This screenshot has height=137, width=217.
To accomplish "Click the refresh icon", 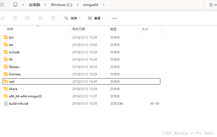I will click(x=2, y=5).
